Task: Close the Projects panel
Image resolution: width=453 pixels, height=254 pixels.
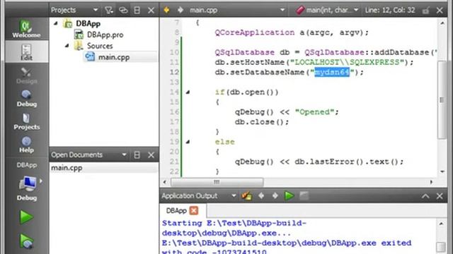Action: [x=151, y=11]
